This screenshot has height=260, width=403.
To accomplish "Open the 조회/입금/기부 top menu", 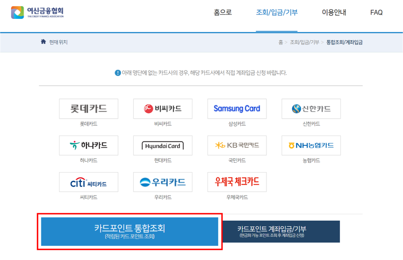I will point(277,12).
